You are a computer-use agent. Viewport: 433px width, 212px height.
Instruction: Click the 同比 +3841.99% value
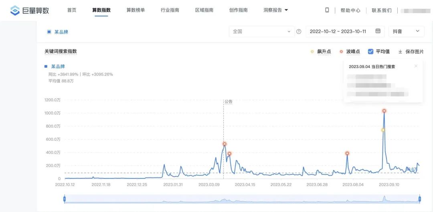63,74
